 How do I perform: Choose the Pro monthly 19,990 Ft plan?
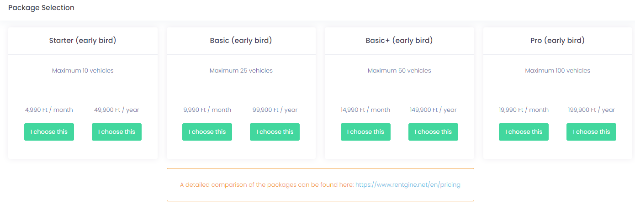[x=524, y=132]
